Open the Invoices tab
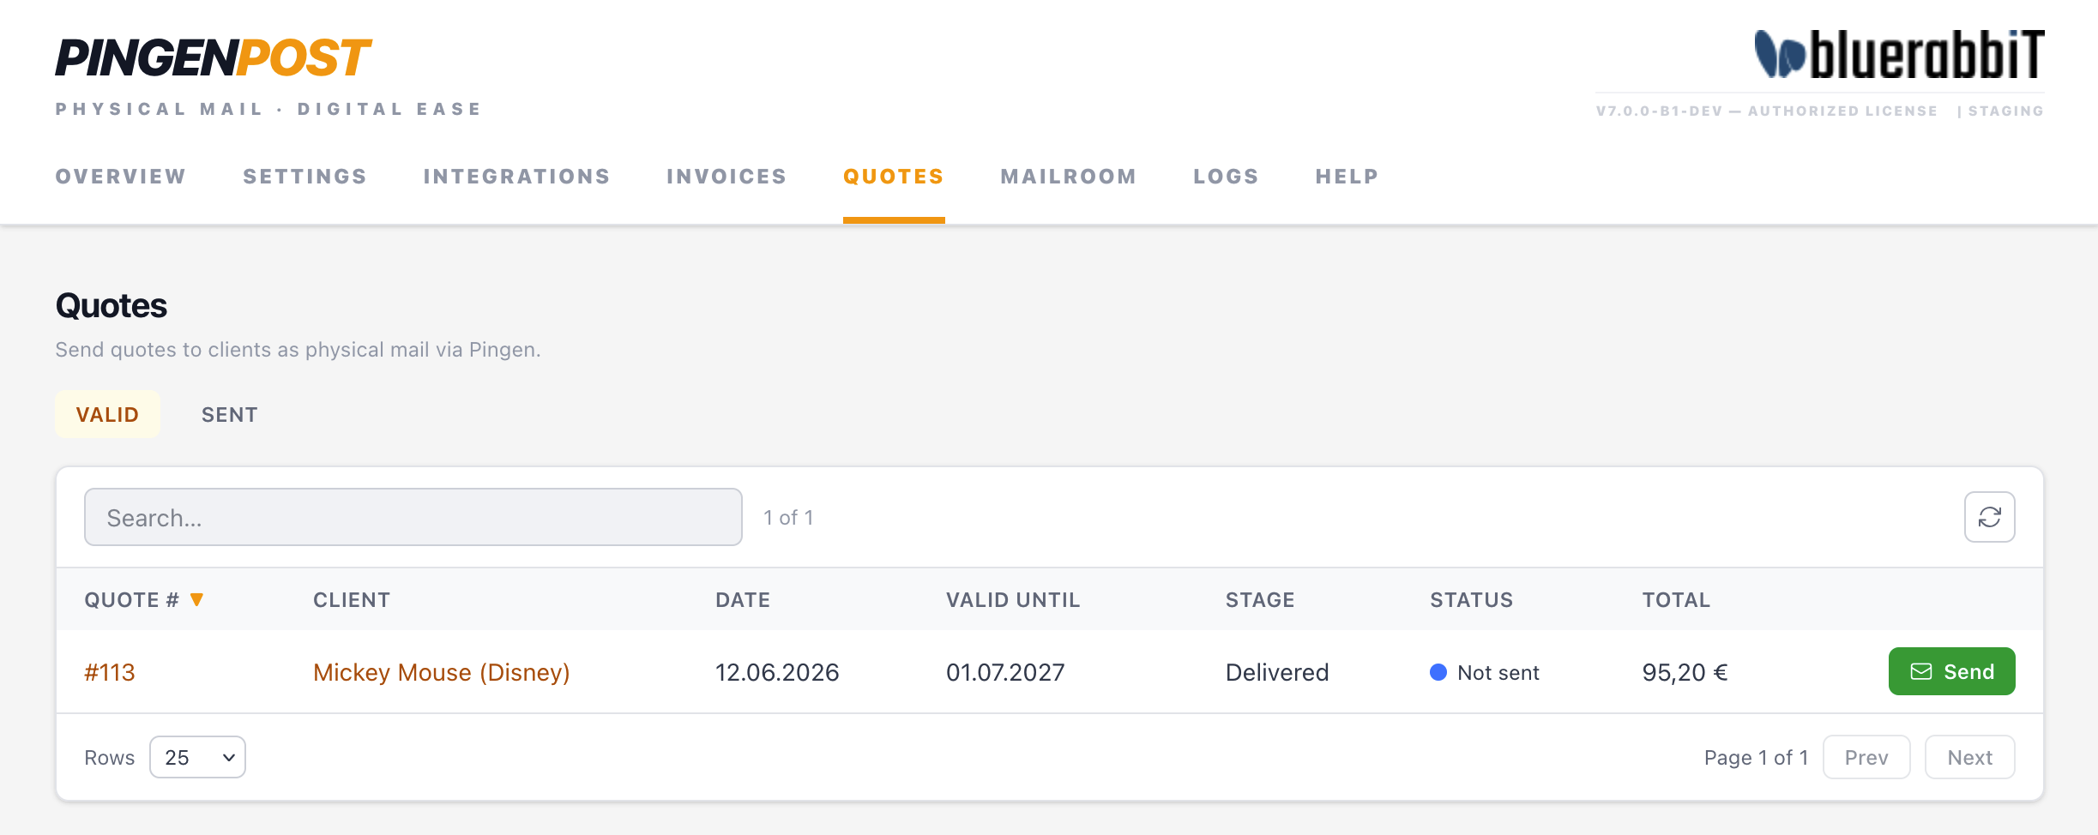The image size is (2098, 835). click(727, 177)
